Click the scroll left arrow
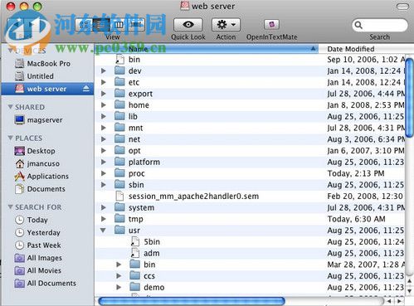The width and height of the screenshot is (414, 306). pyautogui.click(x=389, y=301)
